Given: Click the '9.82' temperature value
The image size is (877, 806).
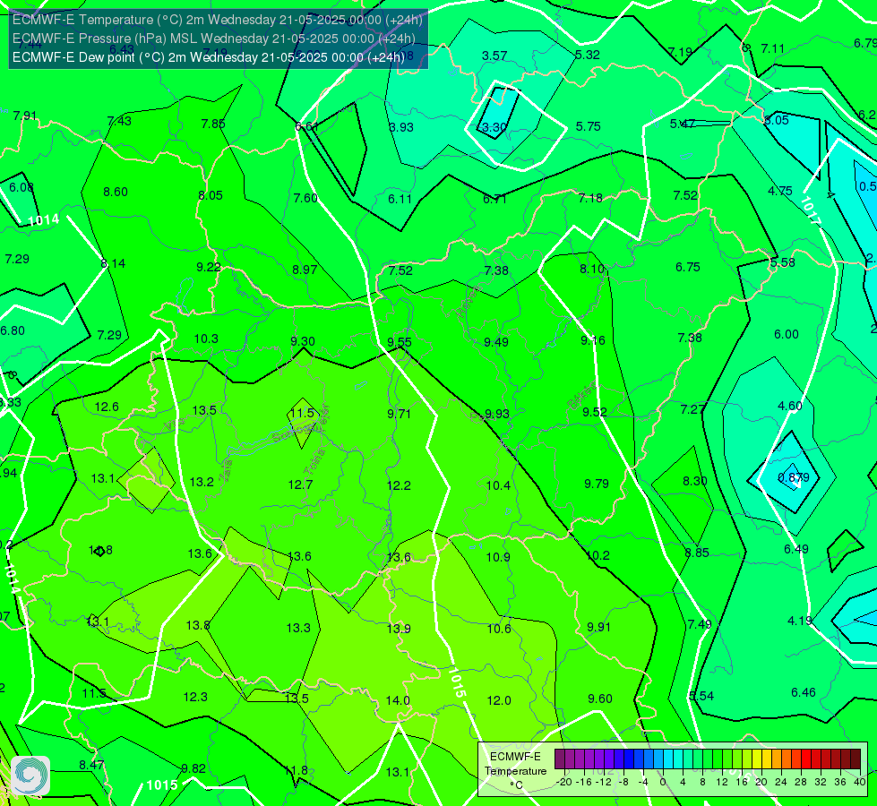Looking at the screenshot, I should pos(193,768).
